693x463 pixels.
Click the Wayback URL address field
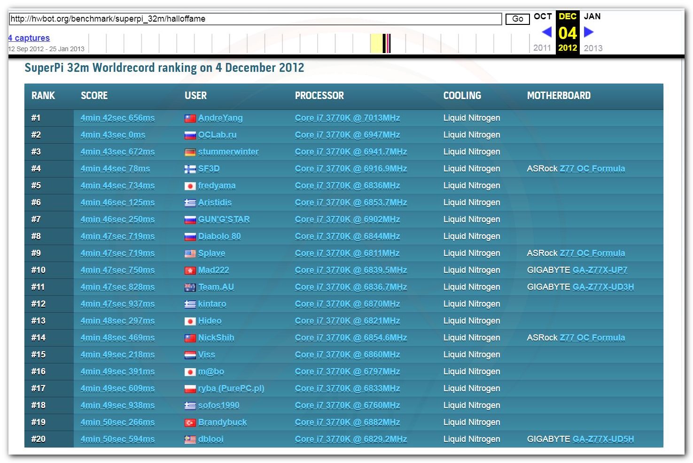click(255, 19)
